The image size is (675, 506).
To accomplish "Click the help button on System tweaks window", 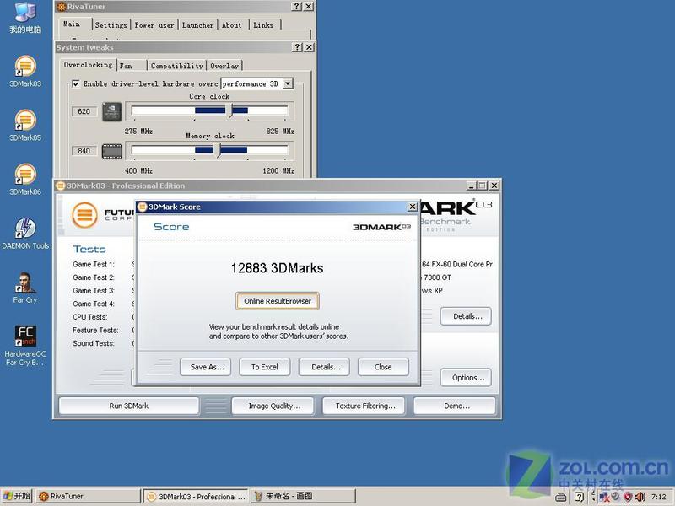I will 297,47.
